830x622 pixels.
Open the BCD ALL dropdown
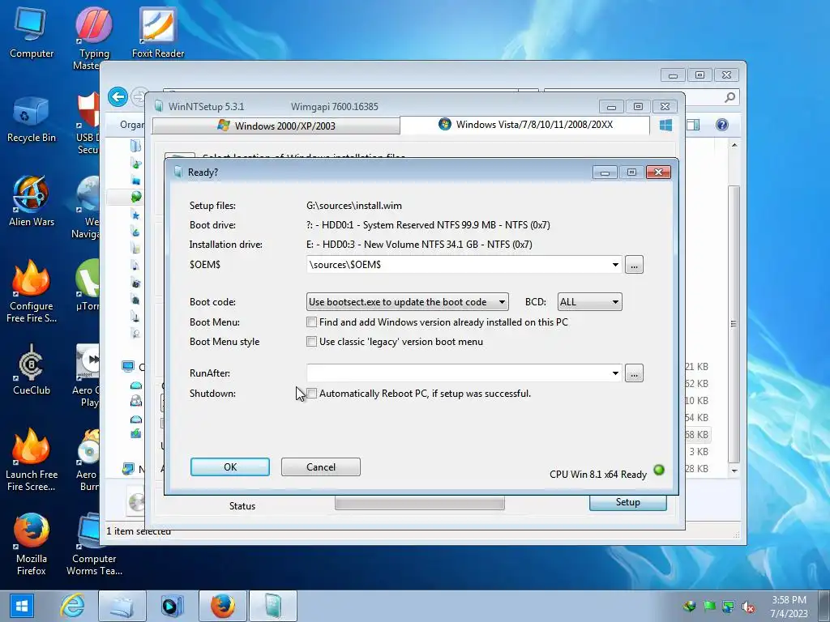(590, 302)
